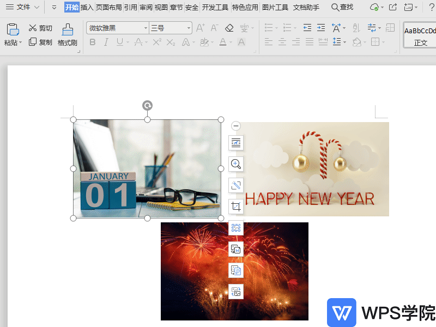This screenshot has width=436, height=327.
Task: Click the font color A icon
Action: point(223,43)
